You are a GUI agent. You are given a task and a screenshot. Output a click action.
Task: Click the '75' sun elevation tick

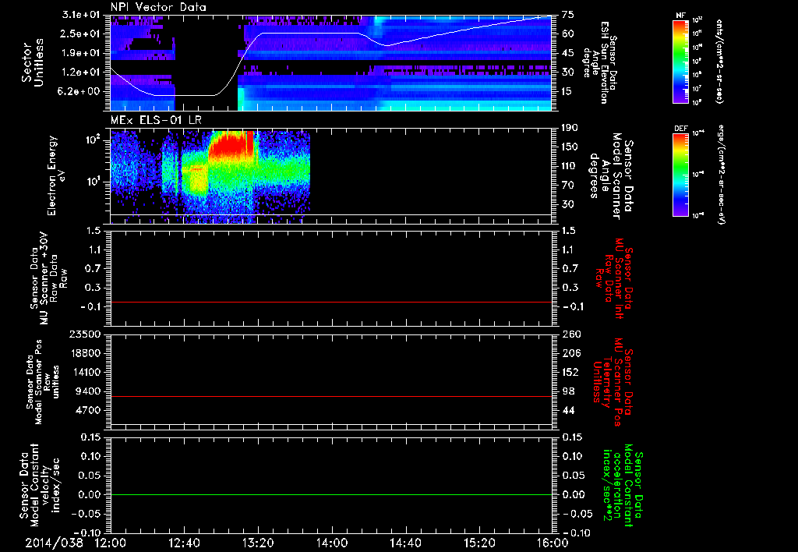[568, 15]
